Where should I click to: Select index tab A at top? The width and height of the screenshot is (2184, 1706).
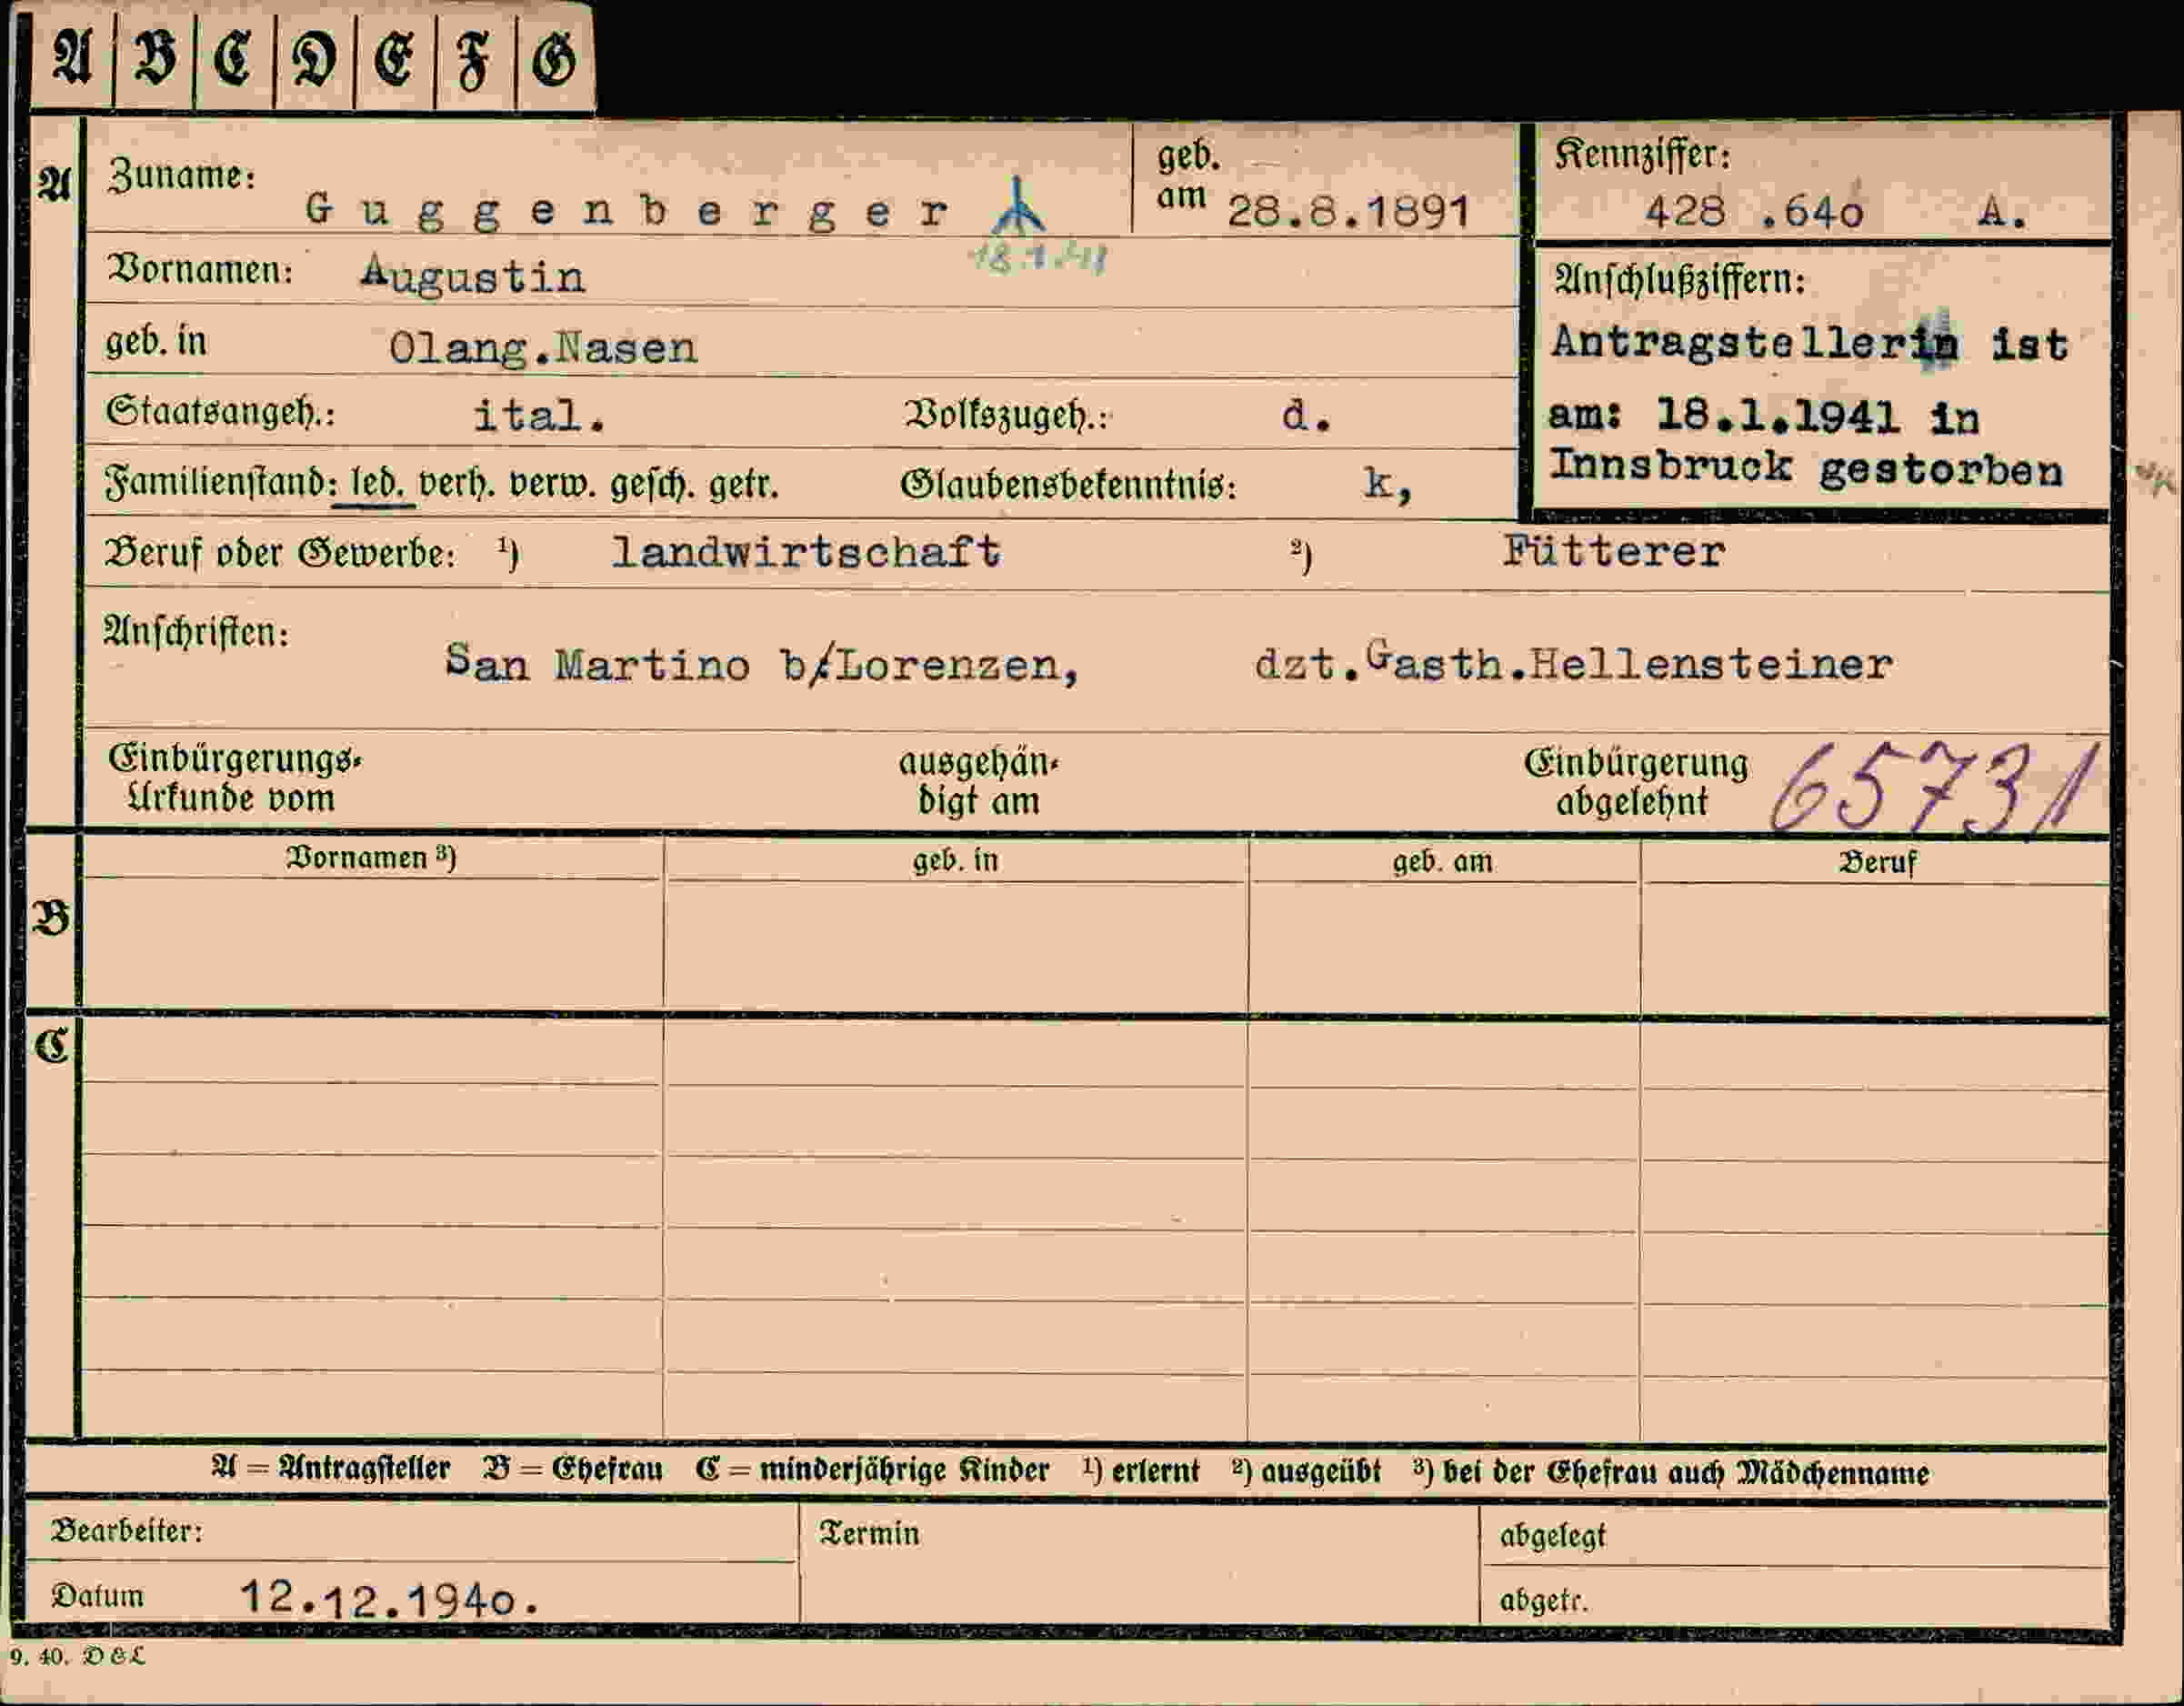72,59
